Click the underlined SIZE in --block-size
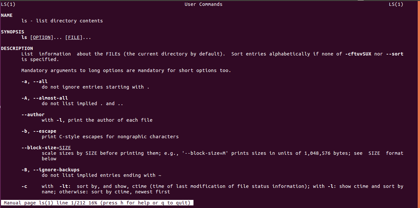The height and width of the screenshot is (208, 420). [65, 148]
